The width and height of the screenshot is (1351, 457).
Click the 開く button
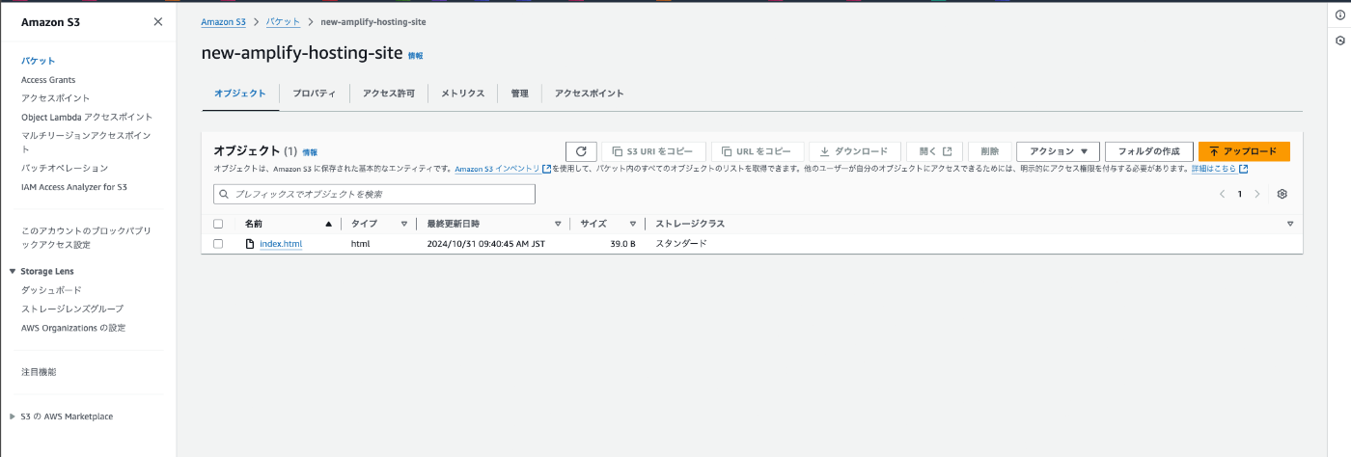pyautogui.click(x=935, y=151)
